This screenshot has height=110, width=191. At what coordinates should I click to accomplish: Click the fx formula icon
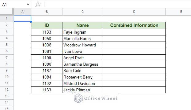click(38, 4)
